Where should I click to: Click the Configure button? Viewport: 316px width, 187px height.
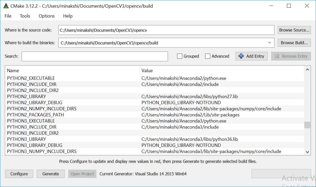pyautogui.click(x=19, y=174)
